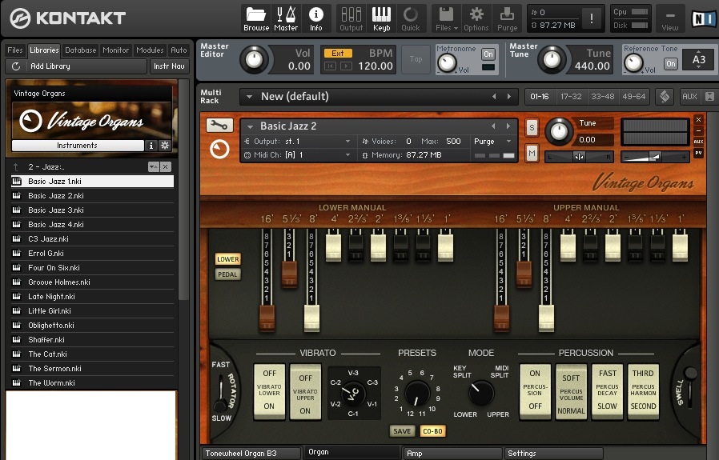Toggle Vibrato Lower switch
Screen dimensions: 719x460
[x=269, y=392]
